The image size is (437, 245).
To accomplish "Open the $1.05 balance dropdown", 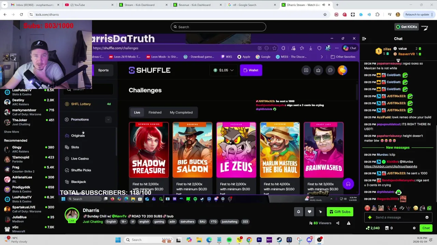I will coord(223,70).
